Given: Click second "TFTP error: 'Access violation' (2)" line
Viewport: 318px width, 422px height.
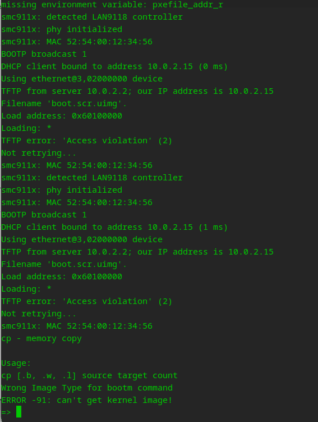Looking at the screenshot, I should click(x=86, y=301).
